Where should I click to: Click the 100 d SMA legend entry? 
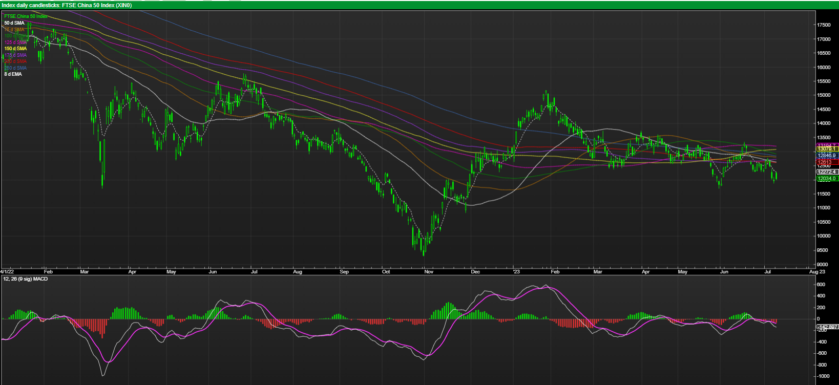click(x=15, y=36)
